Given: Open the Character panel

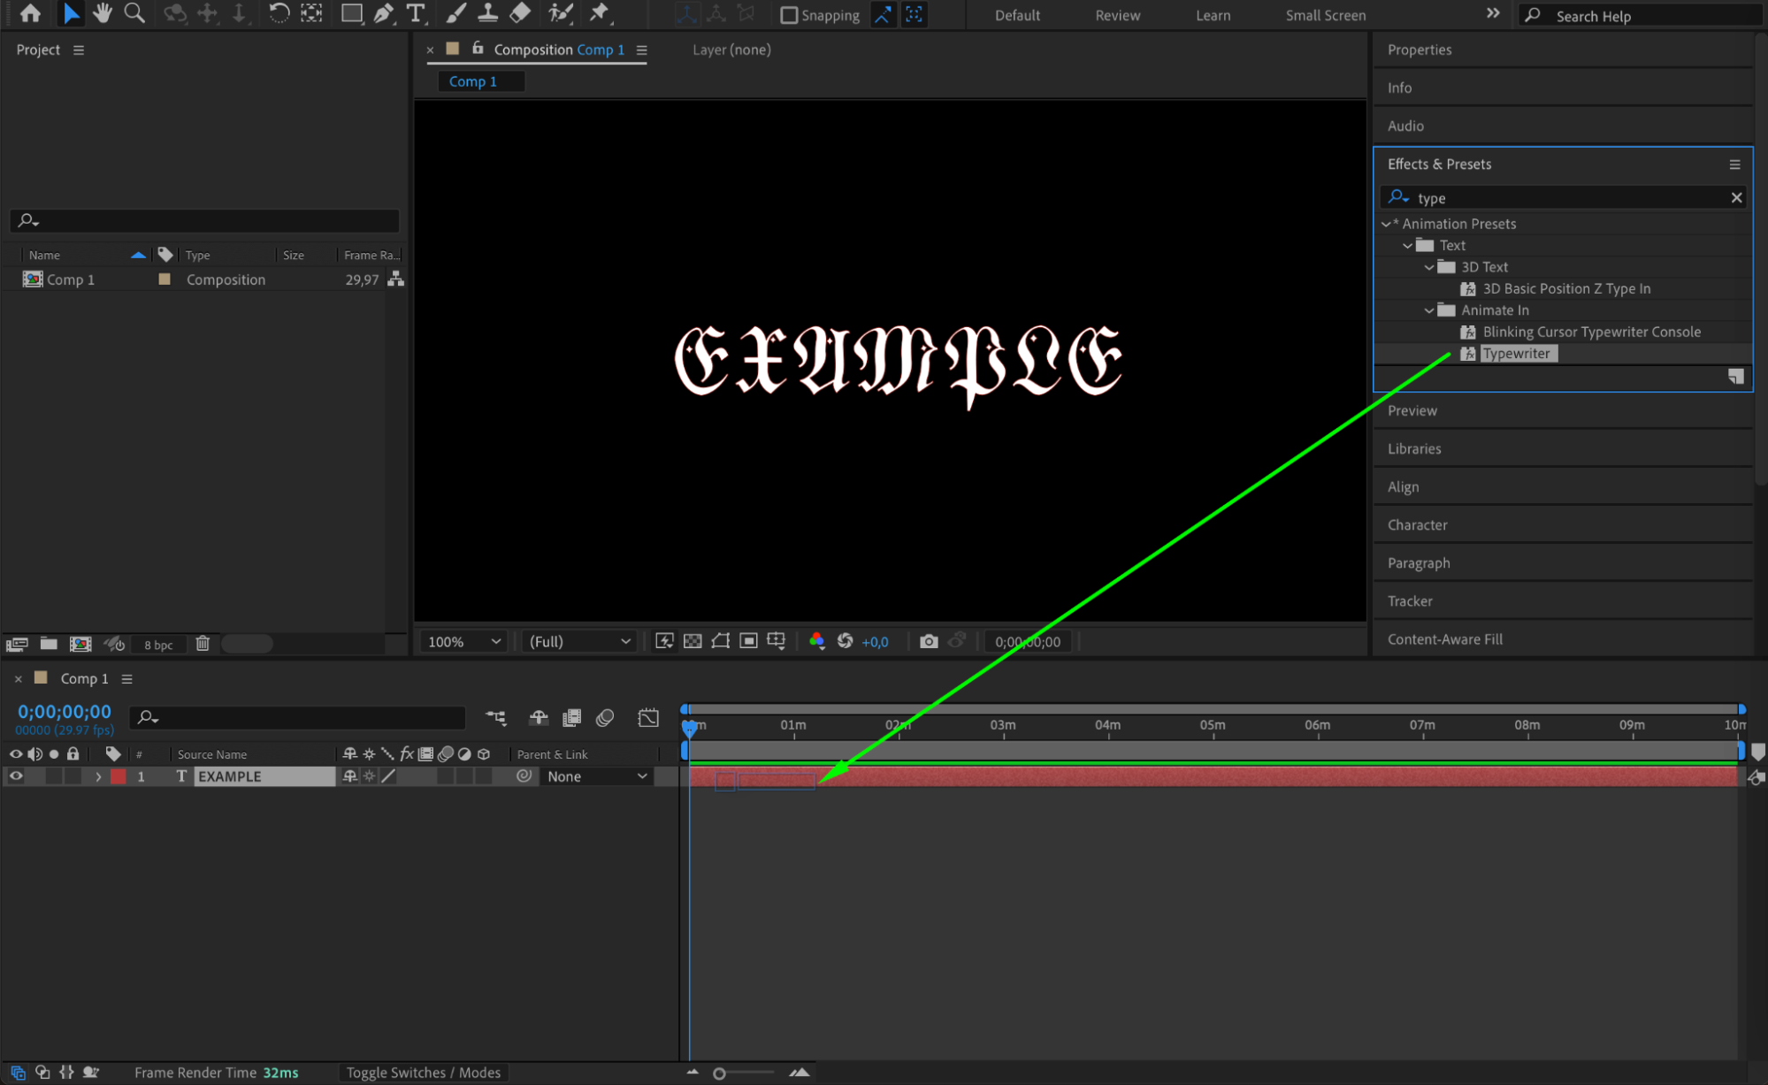Looking at the screenshot, I should click(x=1417, y=524).
